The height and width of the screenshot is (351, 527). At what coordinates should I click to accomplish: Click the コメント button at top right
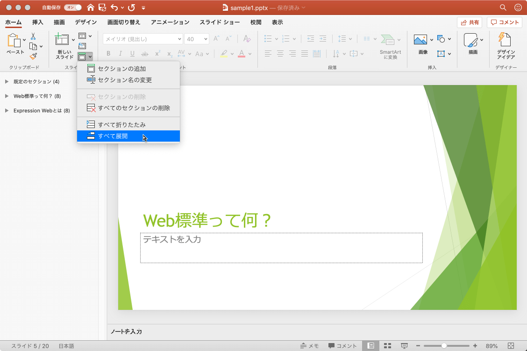point(505,22)
